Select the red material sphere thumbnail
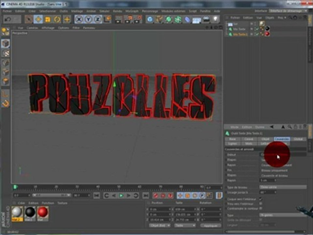 [x=42, y=212]
